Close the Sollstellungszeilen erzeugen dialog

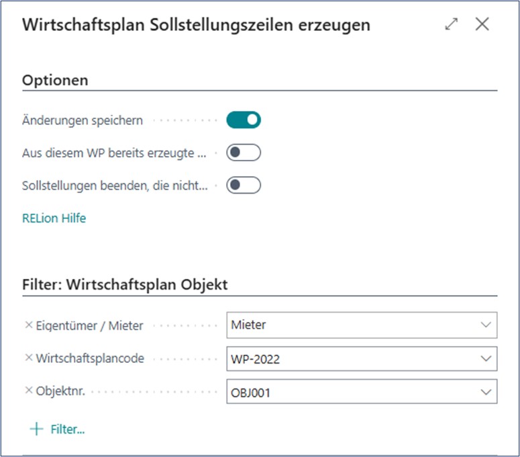[x=482, y=25]
